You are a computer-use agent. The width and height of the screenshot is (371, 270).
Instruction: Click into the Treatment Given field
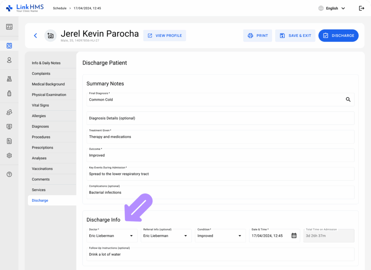(x=220, y=137)
